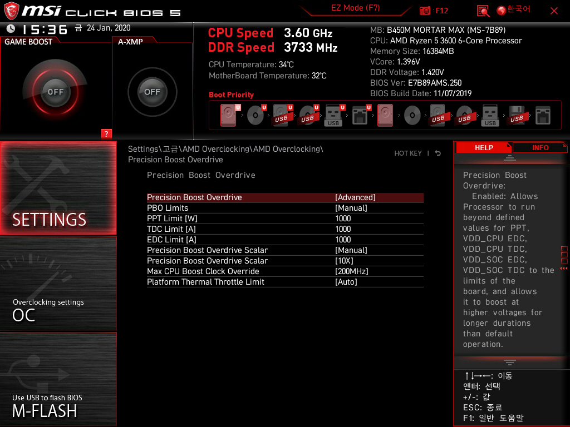
Task: Take a screenshot with the F12 camera icon
Action: (x=425, y=11)
